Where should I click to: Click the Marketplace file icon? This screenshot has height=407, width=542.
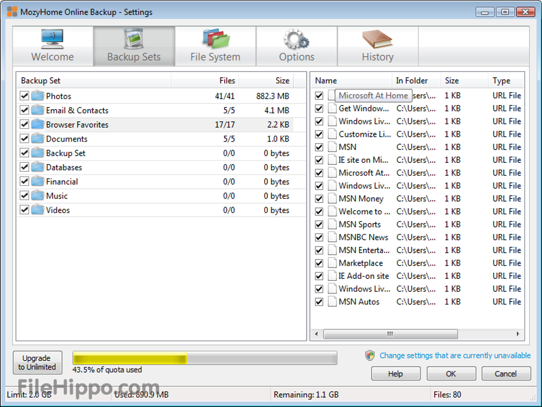point(332,263)
